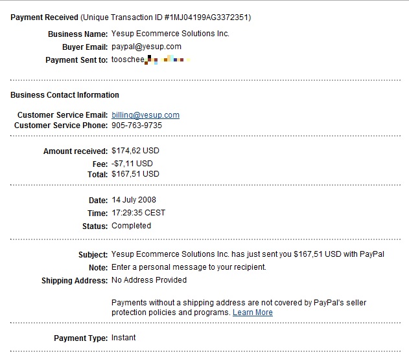Click the date 14 July 2008
409x361 pixels.
click(x=134, y=200)
